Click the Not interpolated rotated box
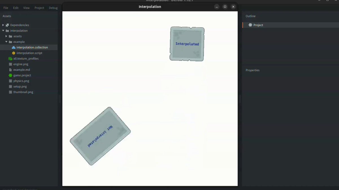Viewport: 339px width, 190px height. pos(100,136)
